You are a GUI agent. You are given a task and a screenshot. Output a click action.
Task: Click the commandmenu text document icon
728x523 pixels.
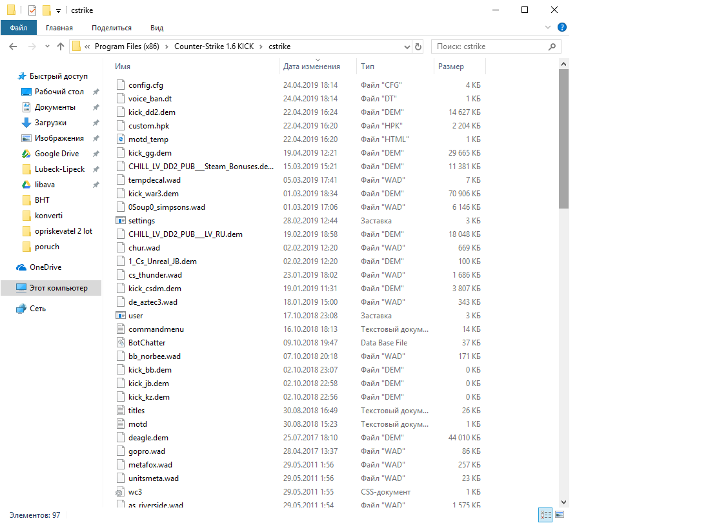point(121,329)
